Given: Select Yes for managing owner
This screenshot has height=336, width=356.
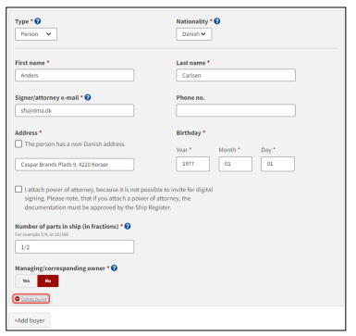Looking at the screenshot, I should tap(26, 280).
